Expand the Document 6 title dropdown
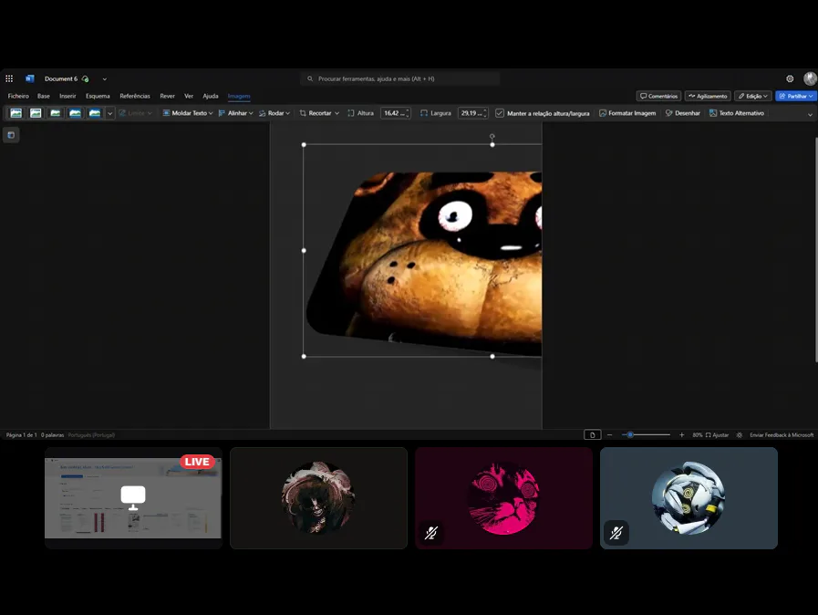 click(x=104, y=78)
